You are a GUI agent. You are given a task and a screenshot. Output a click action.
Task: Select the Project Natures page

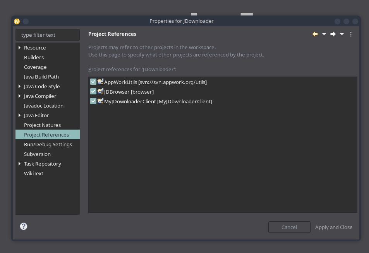click(42, 125)
